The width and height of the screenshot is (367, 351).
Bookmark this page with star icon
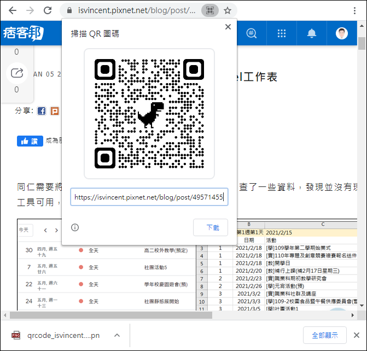point(228,10)
